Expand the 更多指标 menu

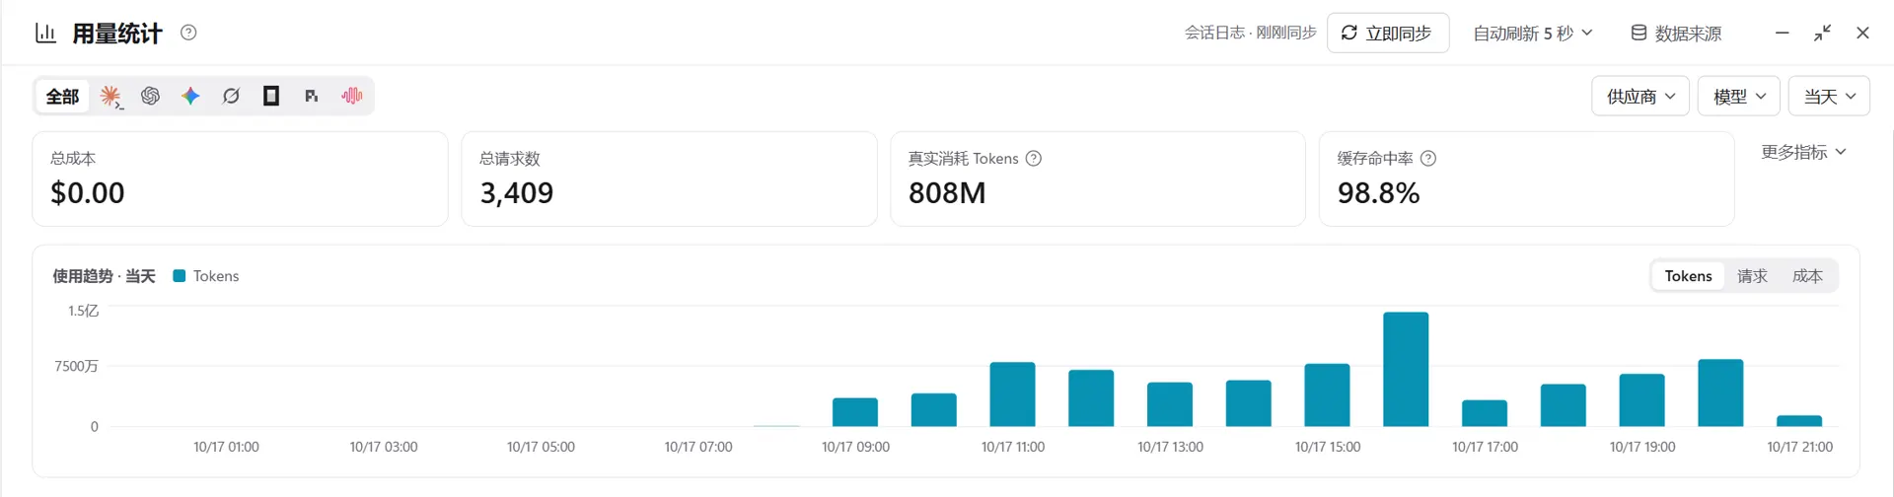click(1803, 152)
